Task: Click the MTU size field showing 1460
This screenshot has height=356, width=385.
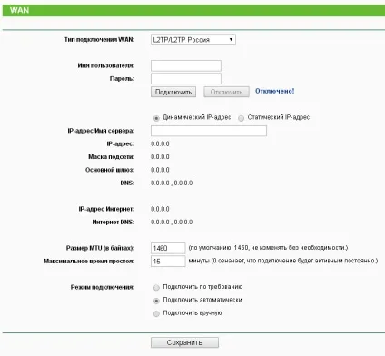Action: pos(168,248)
